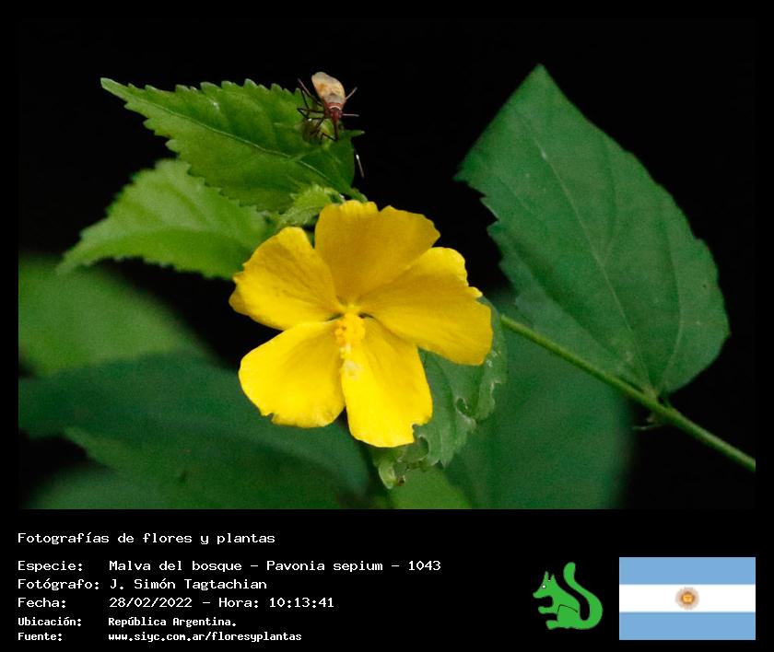This screenshot has width=774, height=652.
Task: Click the top blue stripe of the flag
Action: click(686, 570)
